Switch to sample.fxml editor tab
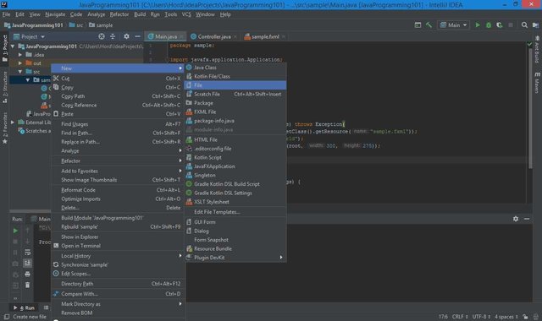This screenshot has height=321, width=542. tap(264, 36)
